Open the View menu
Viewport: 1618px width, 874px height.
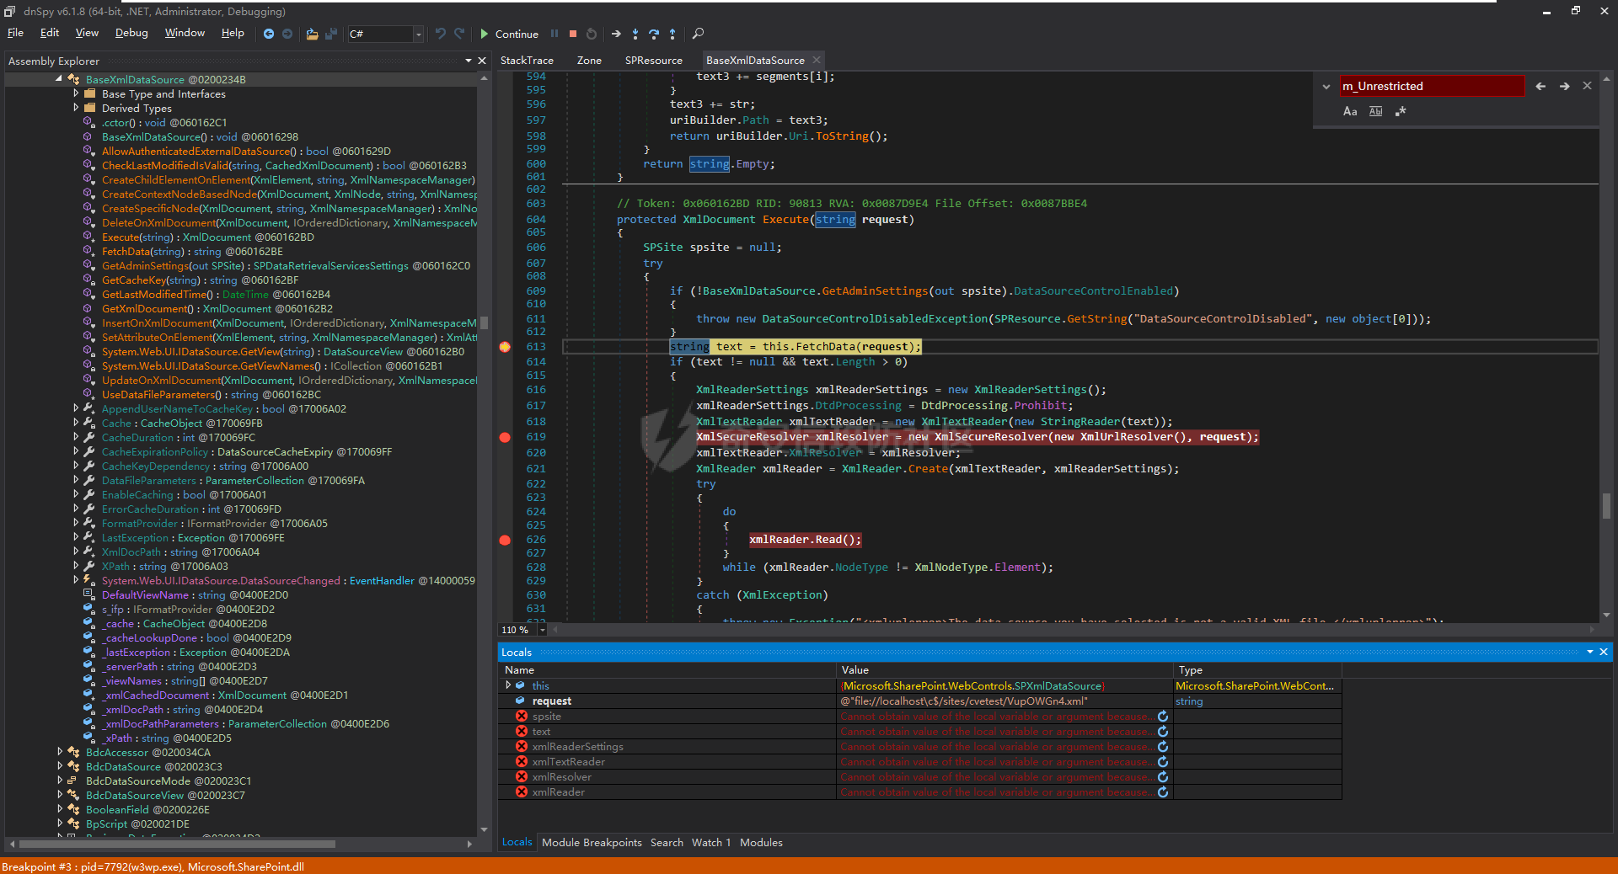87,33
